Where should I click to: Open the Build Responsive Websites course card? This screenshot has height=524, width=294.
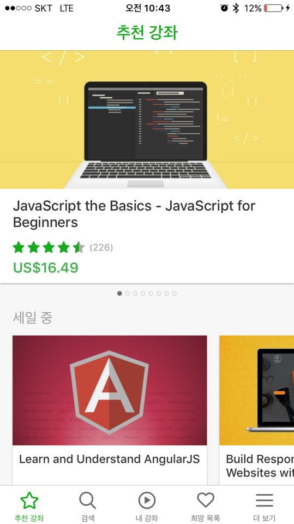[256, 410]
